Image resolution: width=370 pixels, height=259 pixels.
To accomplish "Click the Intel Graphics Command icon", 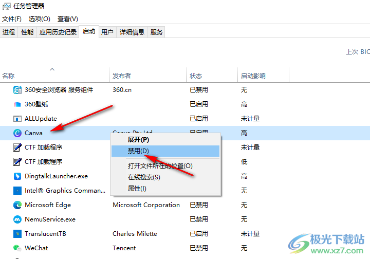I will point(17,191).
